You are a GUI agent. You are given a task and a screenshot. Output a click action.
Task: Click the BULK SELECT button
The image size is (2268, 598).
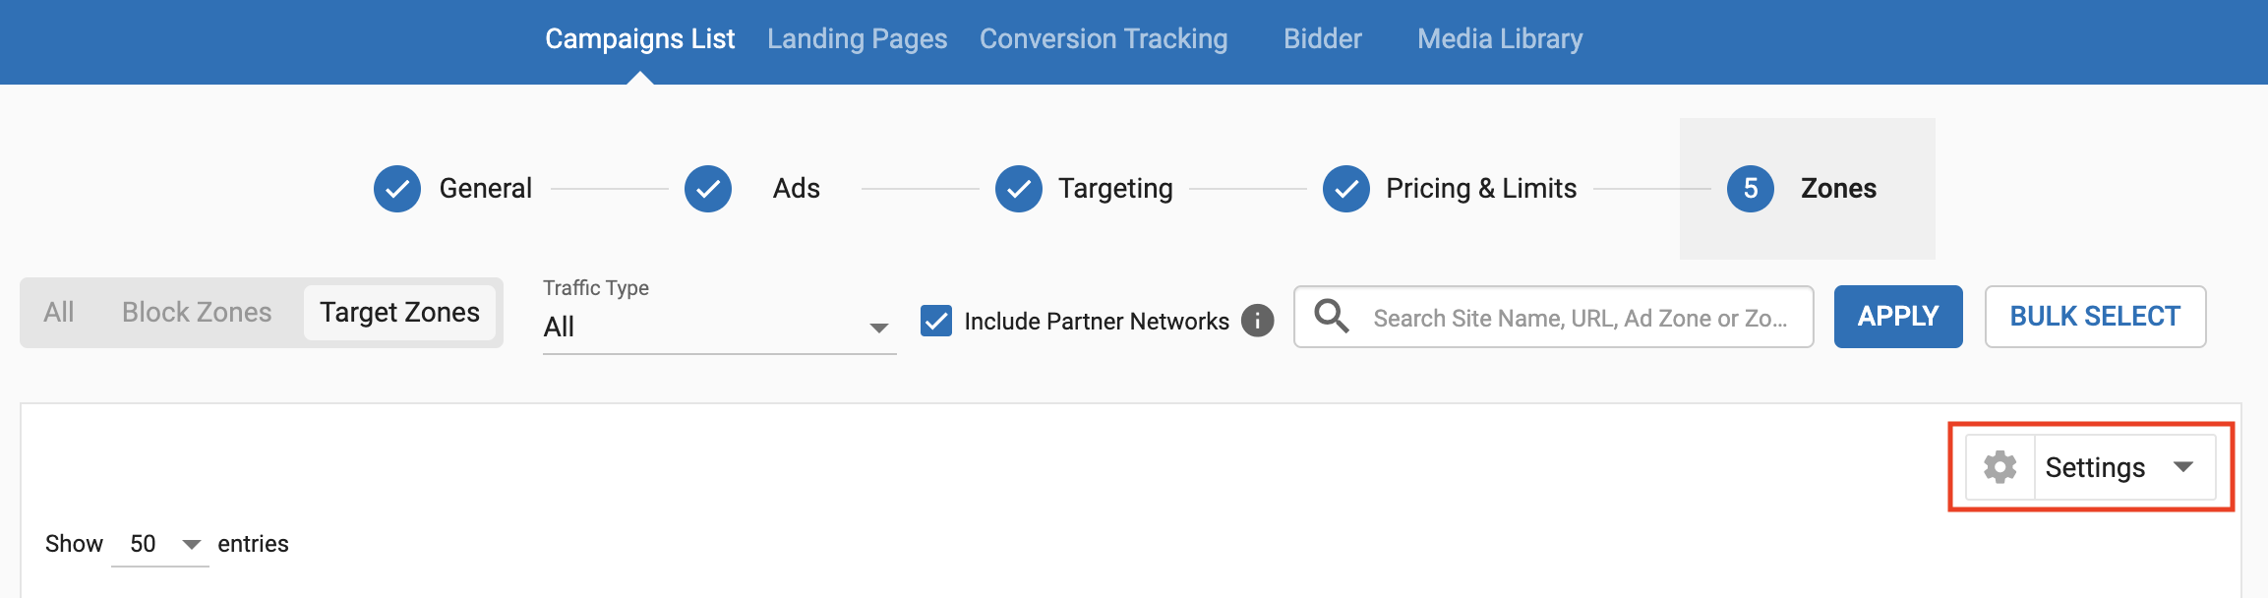(x=2095, y=317)
